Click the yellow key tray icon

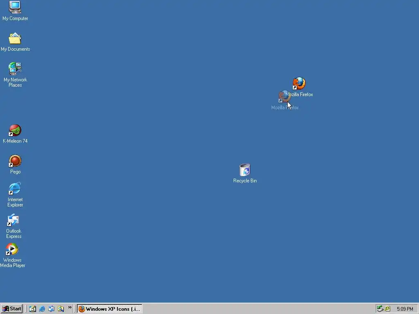pos(387,309)
